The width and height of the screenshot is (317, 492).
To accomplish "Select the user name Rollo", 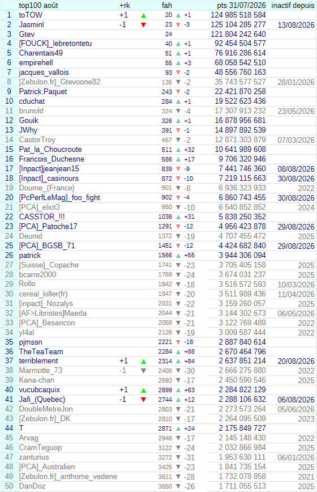I will (x=27, y=284).
